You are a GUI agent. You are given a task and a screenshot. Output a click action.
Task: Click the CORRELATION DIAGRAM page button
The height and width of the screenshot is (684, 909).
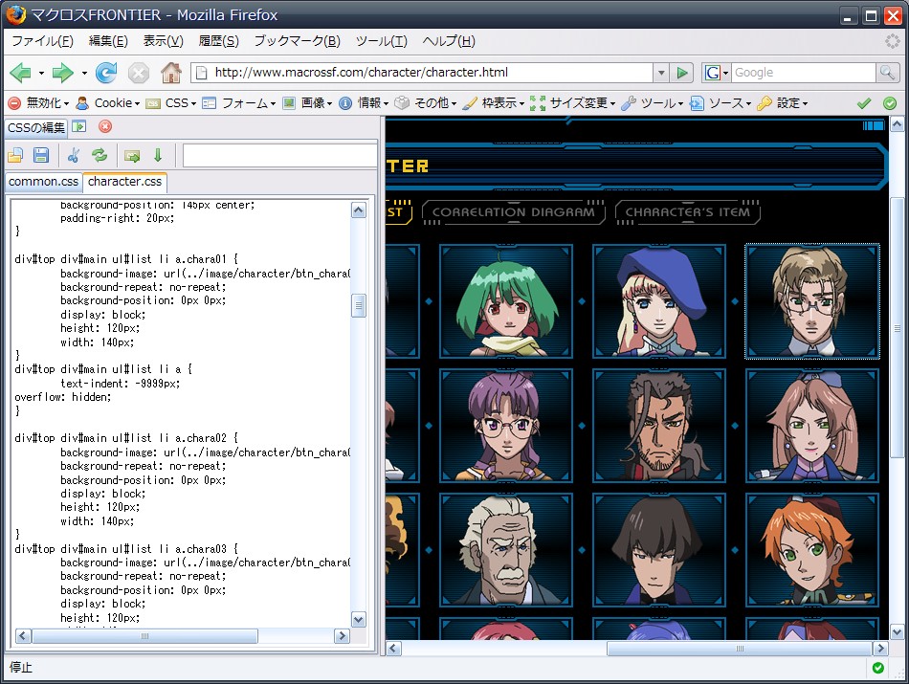514,212
